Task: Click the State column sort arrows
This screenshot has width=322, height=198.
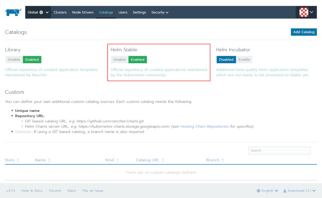Action: point(18,160)
